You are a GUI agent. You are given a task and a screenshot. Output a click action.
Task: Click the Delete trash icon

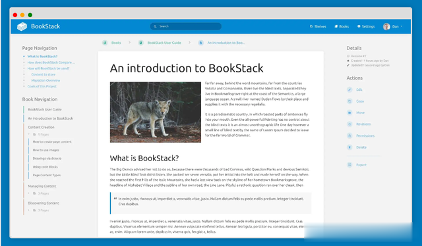pos(349,147)
